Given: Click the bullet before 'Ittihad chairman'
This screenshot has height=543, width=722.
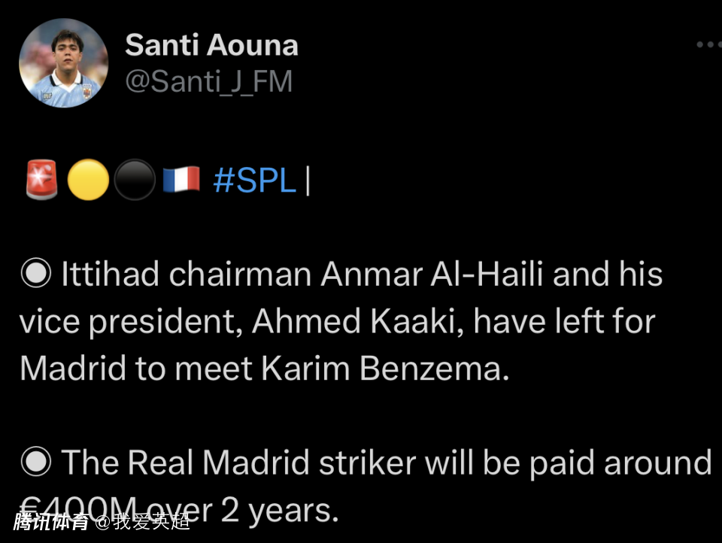Looking at the screenshot, I should (35, 275).
